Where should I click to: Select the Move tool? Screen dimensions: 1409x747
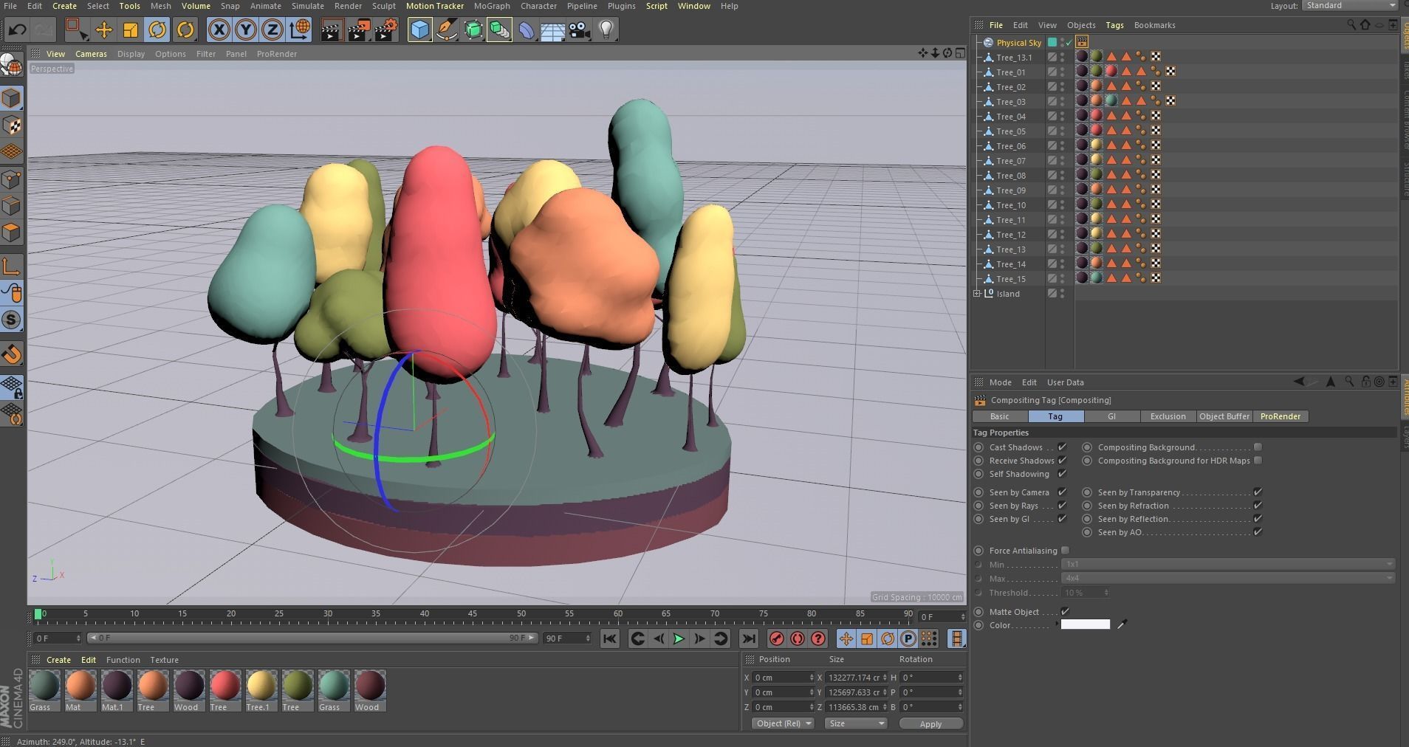103,30
